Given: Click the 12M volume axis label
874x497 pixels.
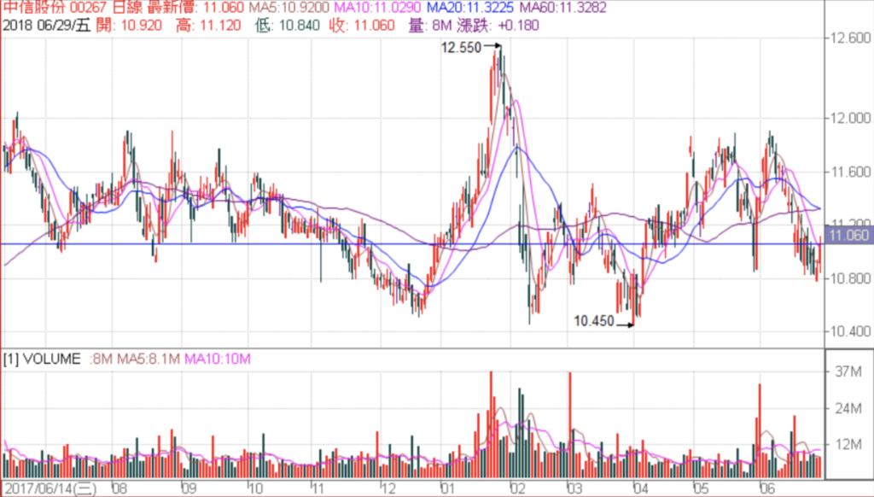Looking at the screenshot, I should click(848, 445).
